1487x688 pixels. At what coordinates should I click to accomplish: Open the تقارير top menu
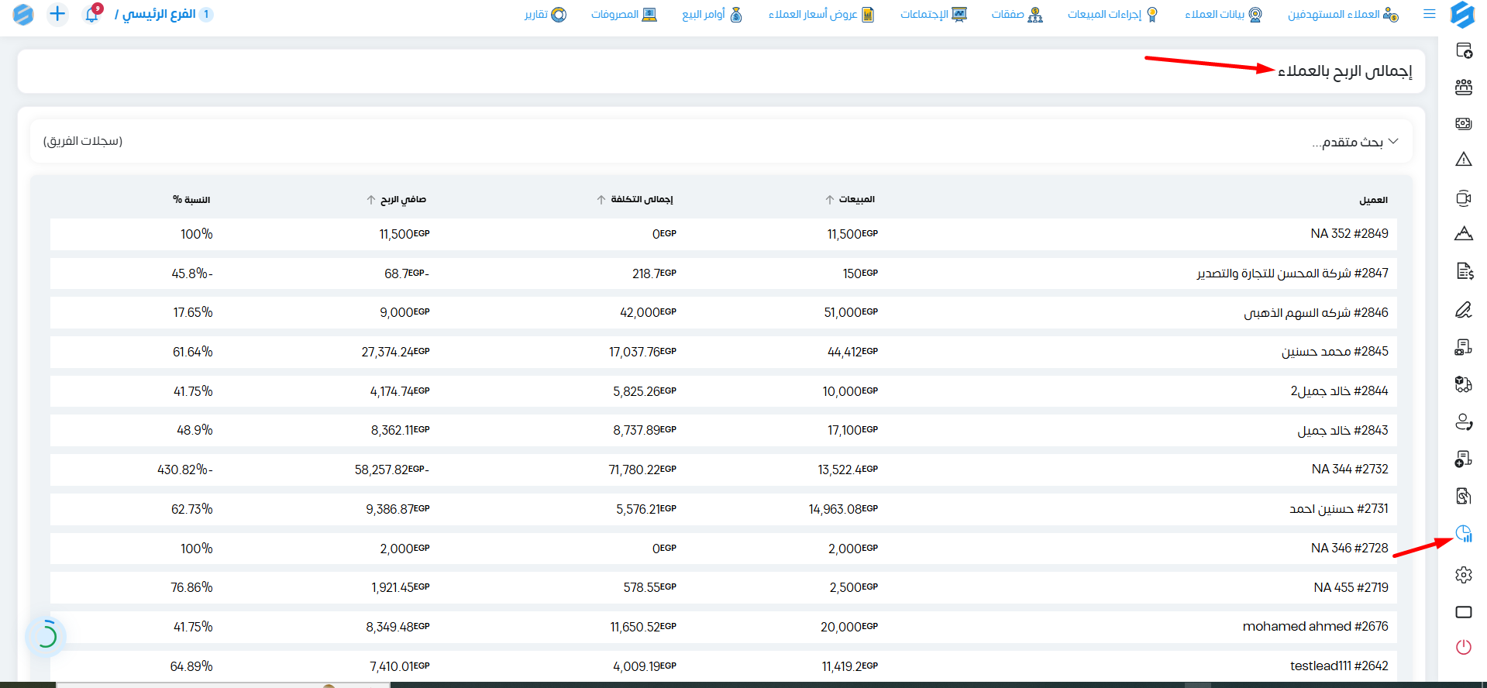coord(546,15)
